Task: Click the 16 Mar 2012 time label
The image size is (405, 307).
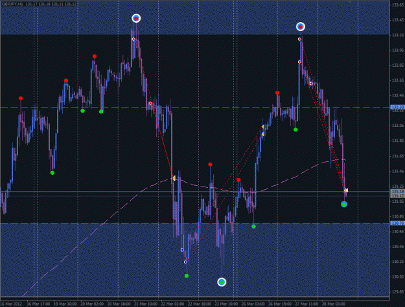Action: coord(11,304)
